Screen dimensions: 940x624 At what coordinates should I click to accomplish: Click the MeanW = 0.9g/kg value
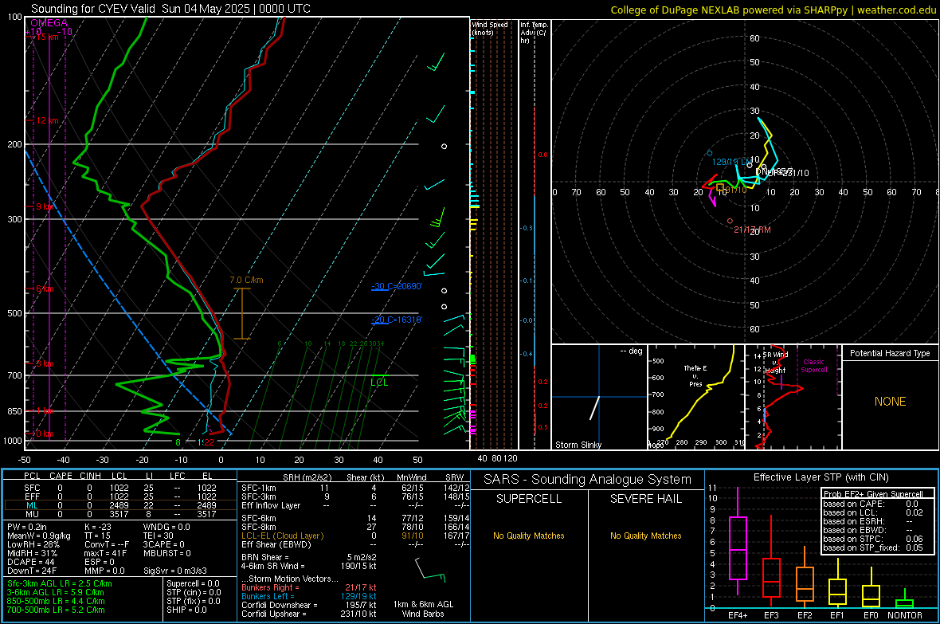39,536
